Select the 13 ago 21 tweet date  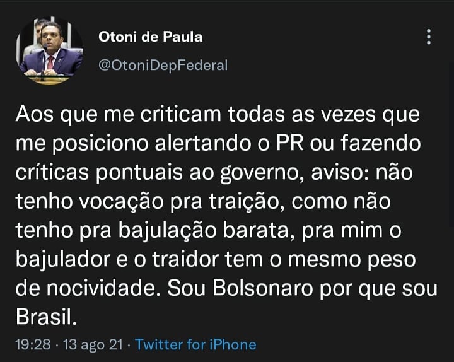point(93,344)
